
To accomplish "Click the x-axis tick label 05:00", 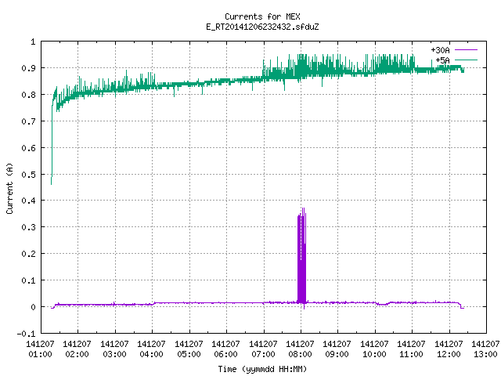I will pyautogui.click(x=189, y=354).
